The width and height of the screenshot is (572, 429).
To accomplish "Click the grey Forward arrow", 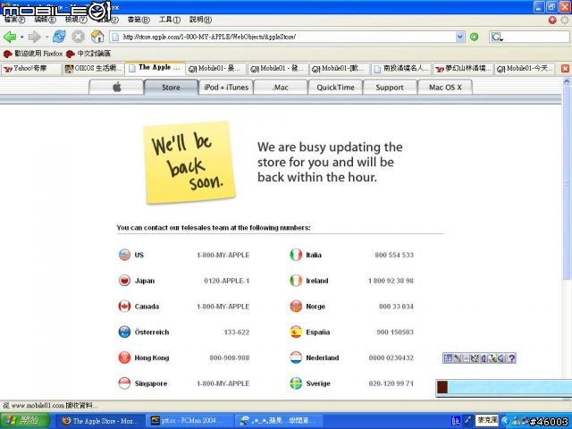I will 34,37.
